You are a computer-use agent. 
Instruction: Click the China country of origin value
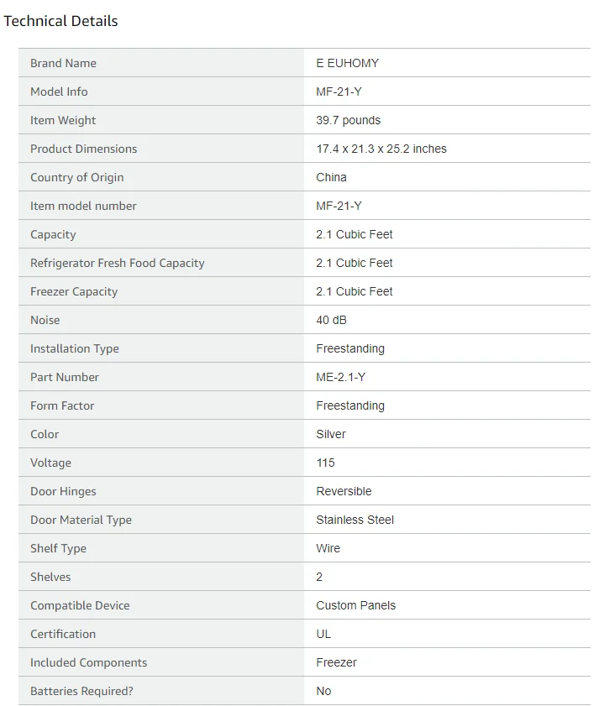tap(331, 177)
